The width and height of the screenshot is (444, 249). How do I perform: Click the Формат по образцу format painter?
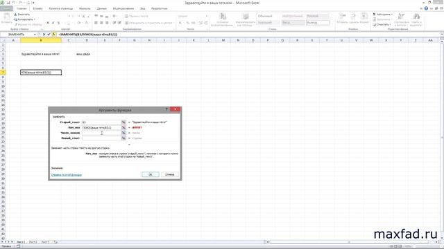pyautogui.click(x=28, y=24)
